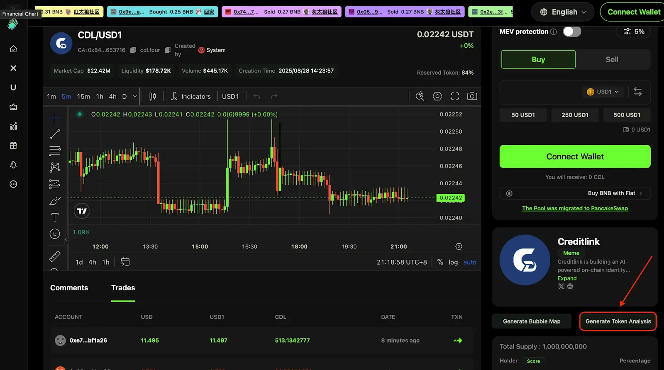This screenshot has height=370, width=664.
Task: Toggle auto scale on chart
Action: point(470,262)
